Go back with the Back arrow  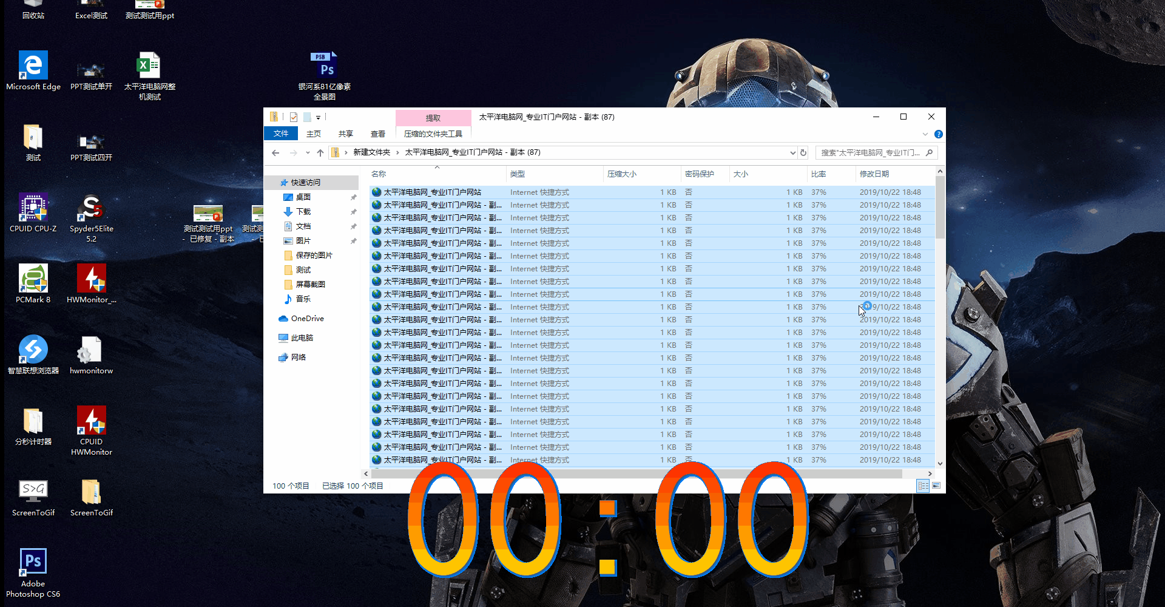pyautogui.click(x=275, y=153)
